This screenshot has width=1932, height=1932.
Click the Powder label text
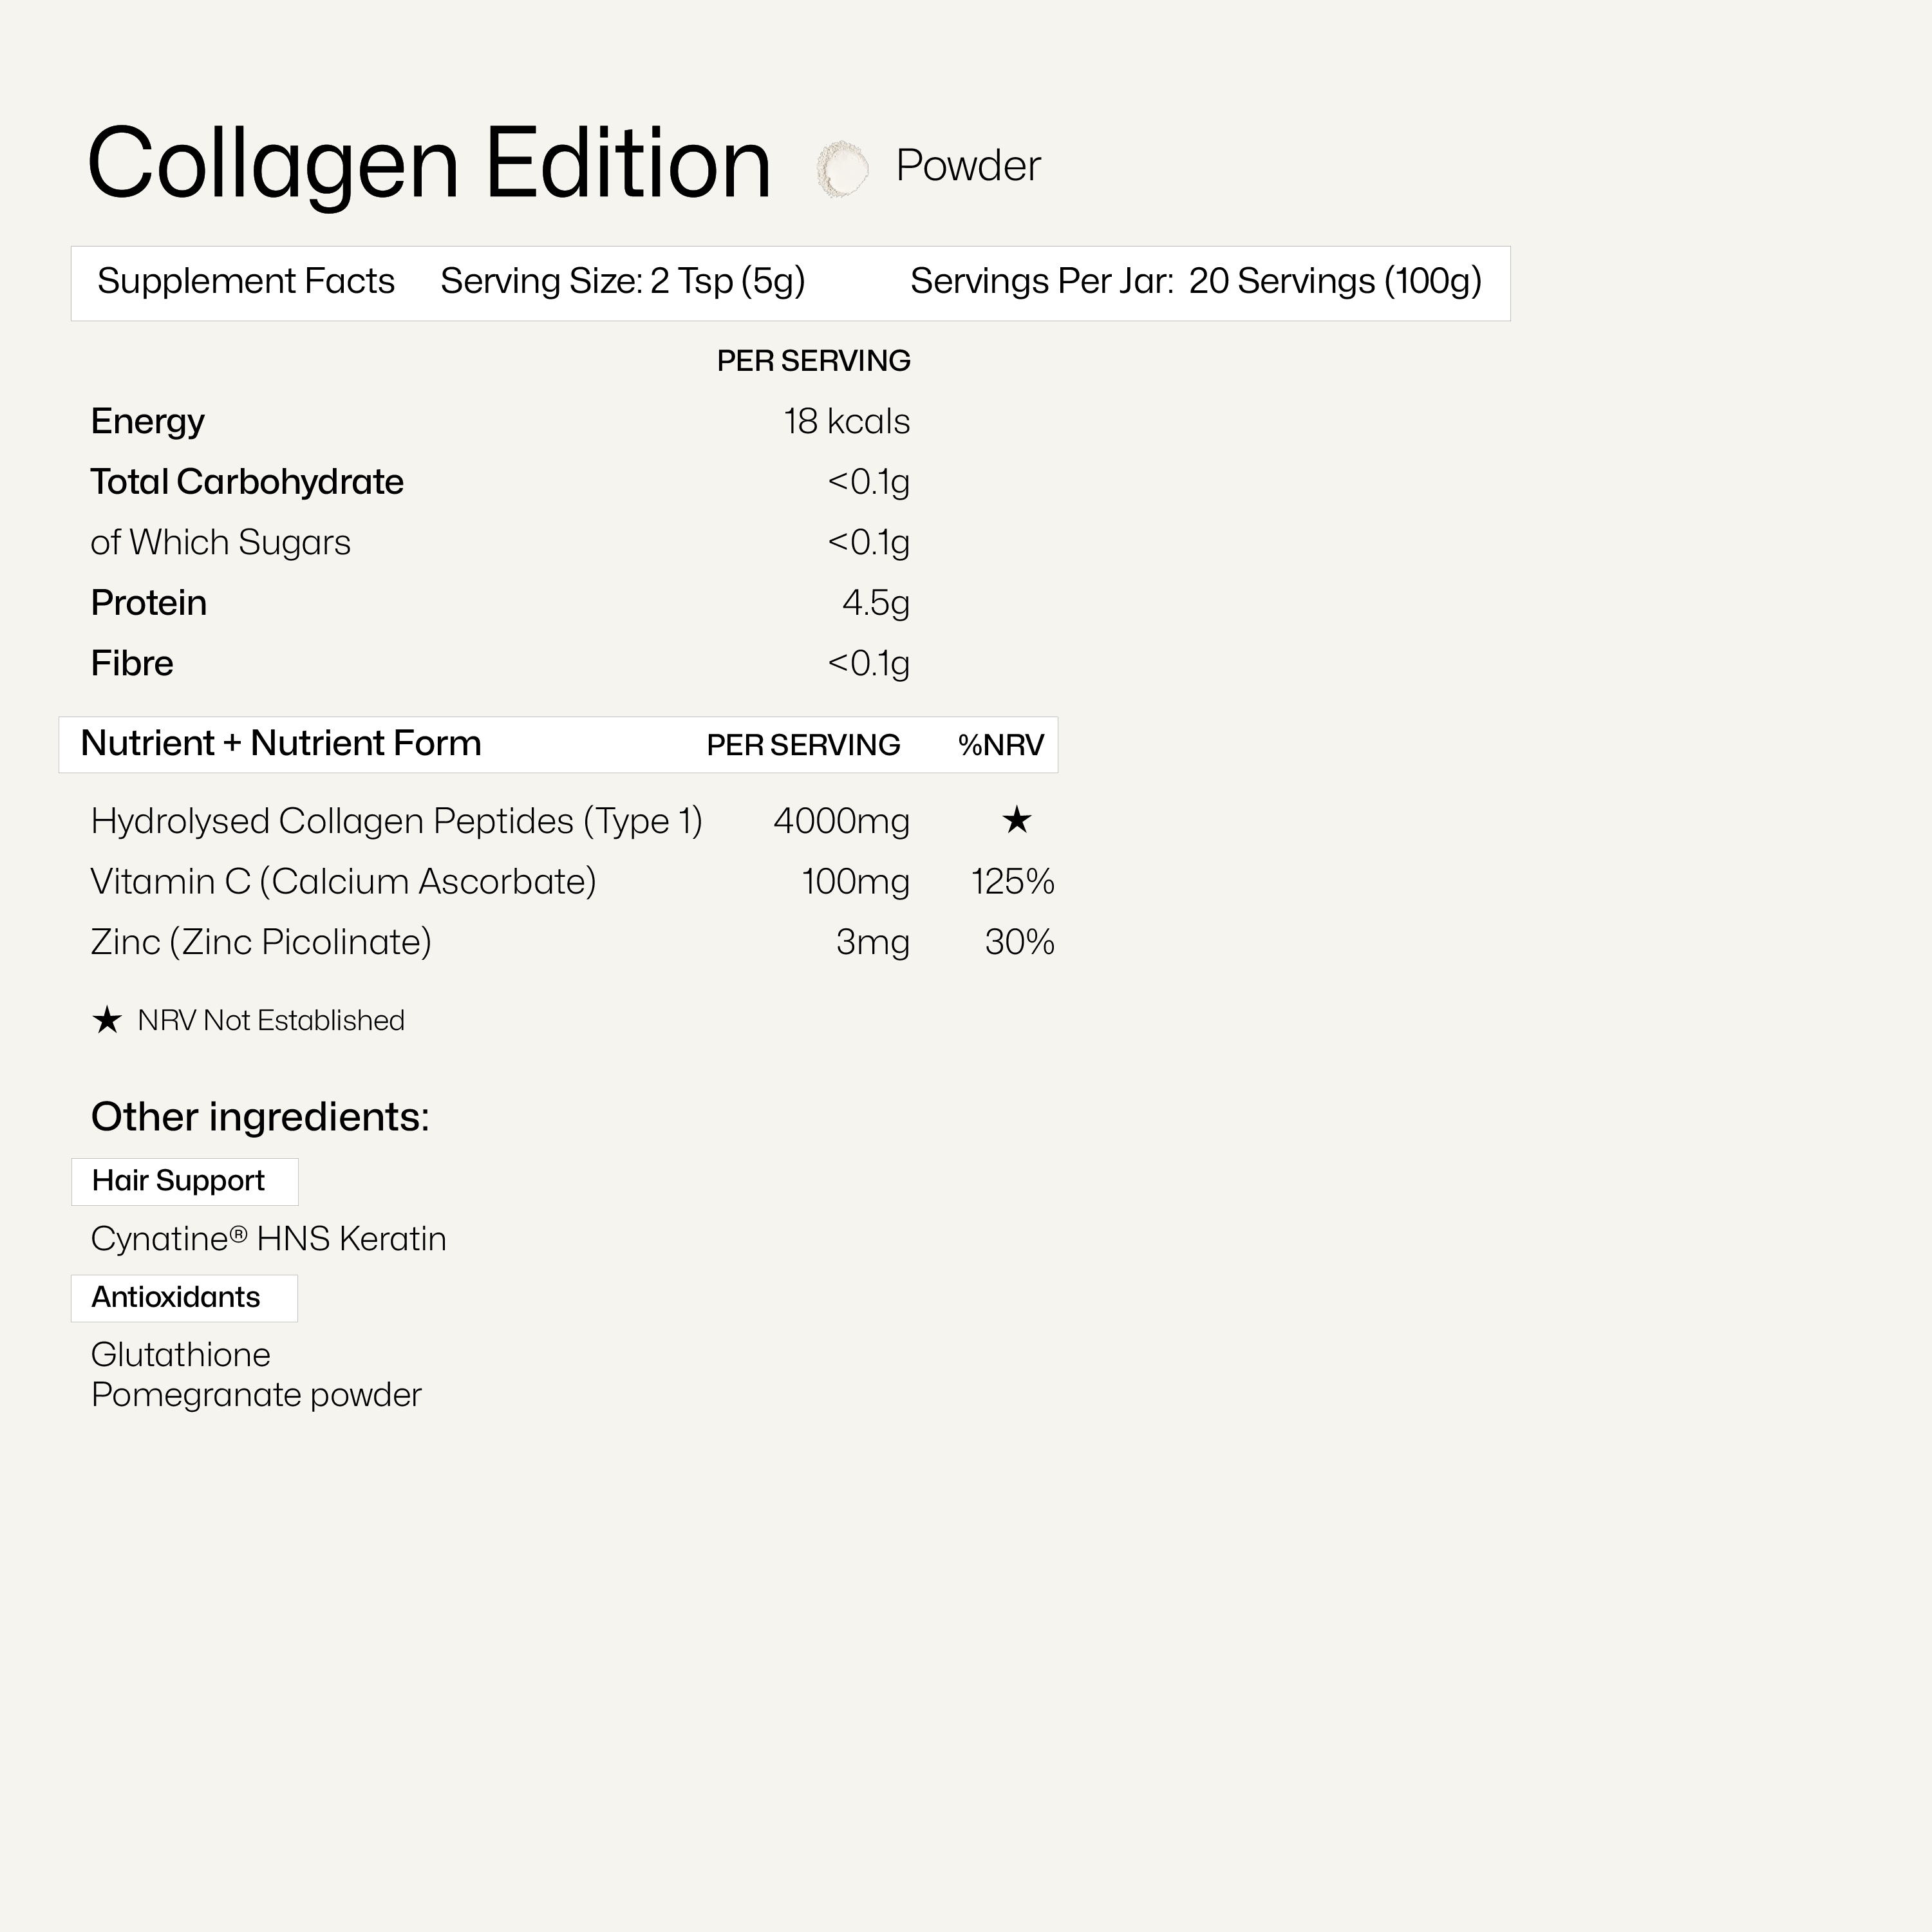(x=967, y=166)
